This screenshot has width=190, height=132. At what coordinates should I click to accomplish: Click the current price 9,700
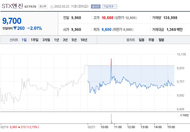pyautogui.click(x=12, y=21)
